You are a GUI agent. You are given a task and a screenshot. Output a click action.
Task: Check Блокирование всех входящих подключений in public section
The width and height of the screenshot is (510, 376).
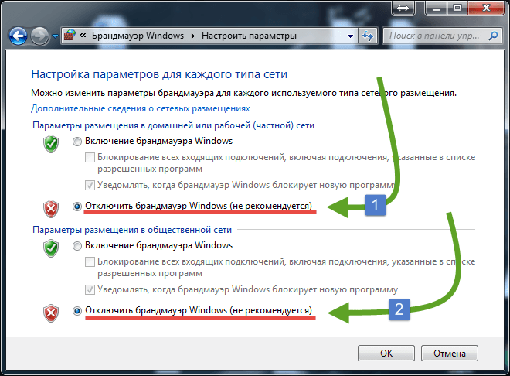90,262
